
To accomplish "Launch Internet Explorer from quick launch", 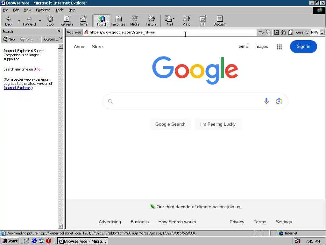I will [34, 241].
